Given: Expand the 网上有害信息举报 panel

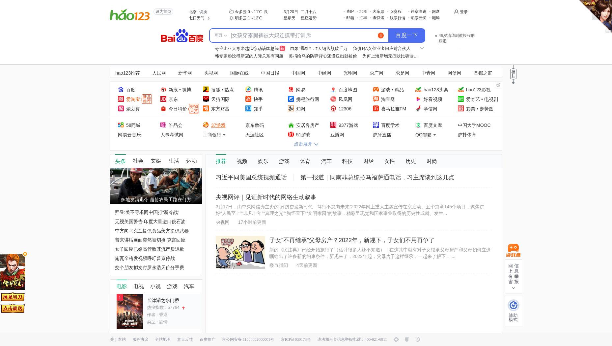Looking at the screenshot, I should 513,288.
